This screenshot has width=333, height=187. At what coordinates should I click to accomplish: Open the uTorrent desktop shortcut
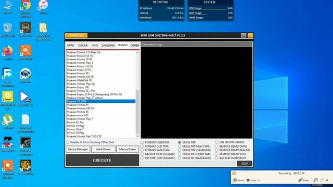(x=8, y=122)
